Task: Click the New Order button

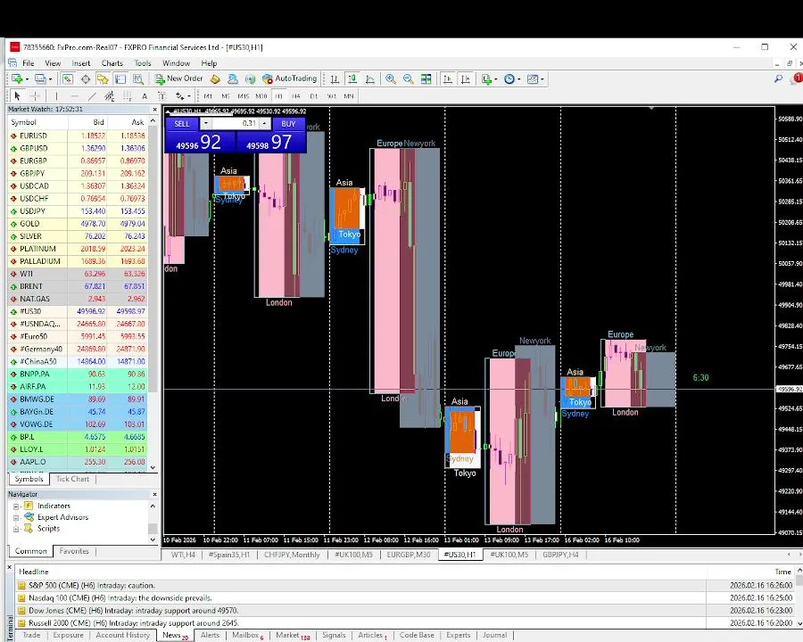Action: click(x=178, y=78)
